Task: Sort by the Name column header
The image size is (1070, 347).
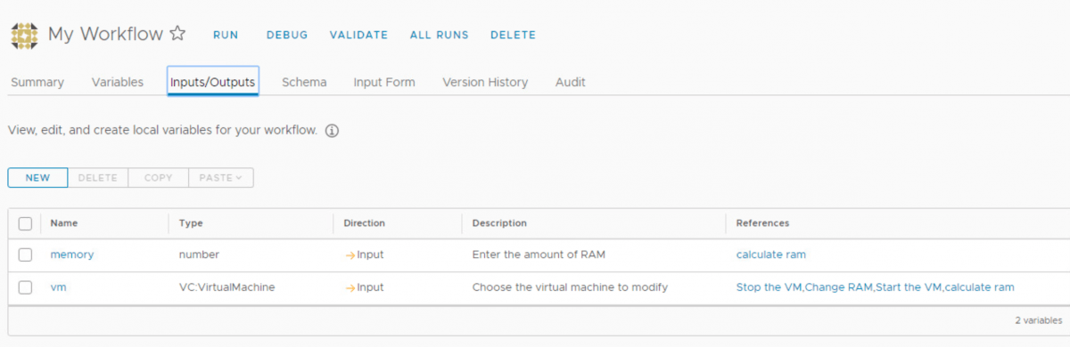Action: pyautogui.click(x=63, y=223)
